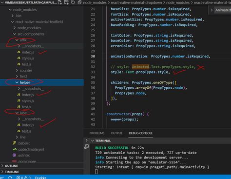This screenshot has width=231, height=179.
Task: Toggle replace chevron in the find widget
Action: tap(212, 10)
